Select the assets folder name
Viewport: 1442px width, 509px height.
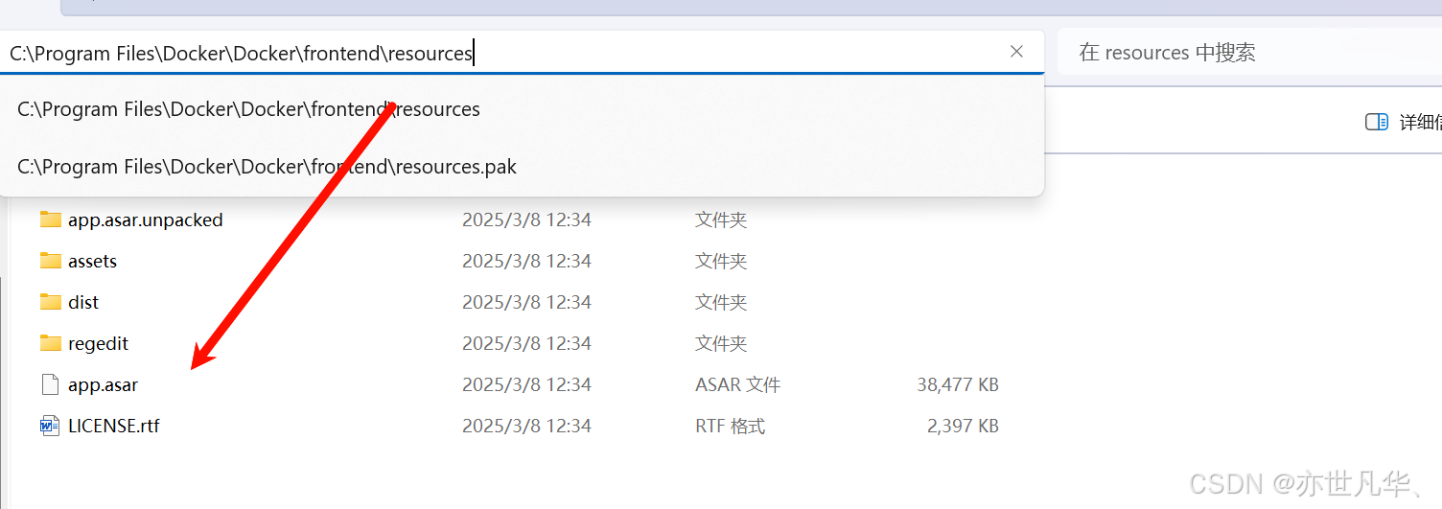(x=92, y=261)
